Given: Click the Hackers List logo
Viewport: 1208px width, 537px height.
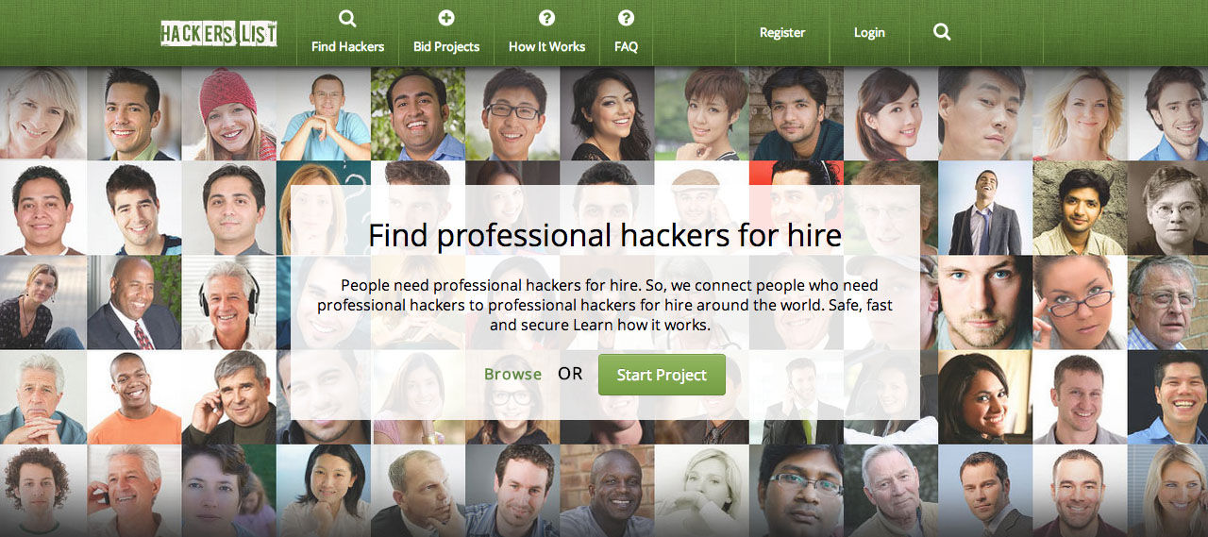Looking at the screenshot, I should click(x=218, y=33).
